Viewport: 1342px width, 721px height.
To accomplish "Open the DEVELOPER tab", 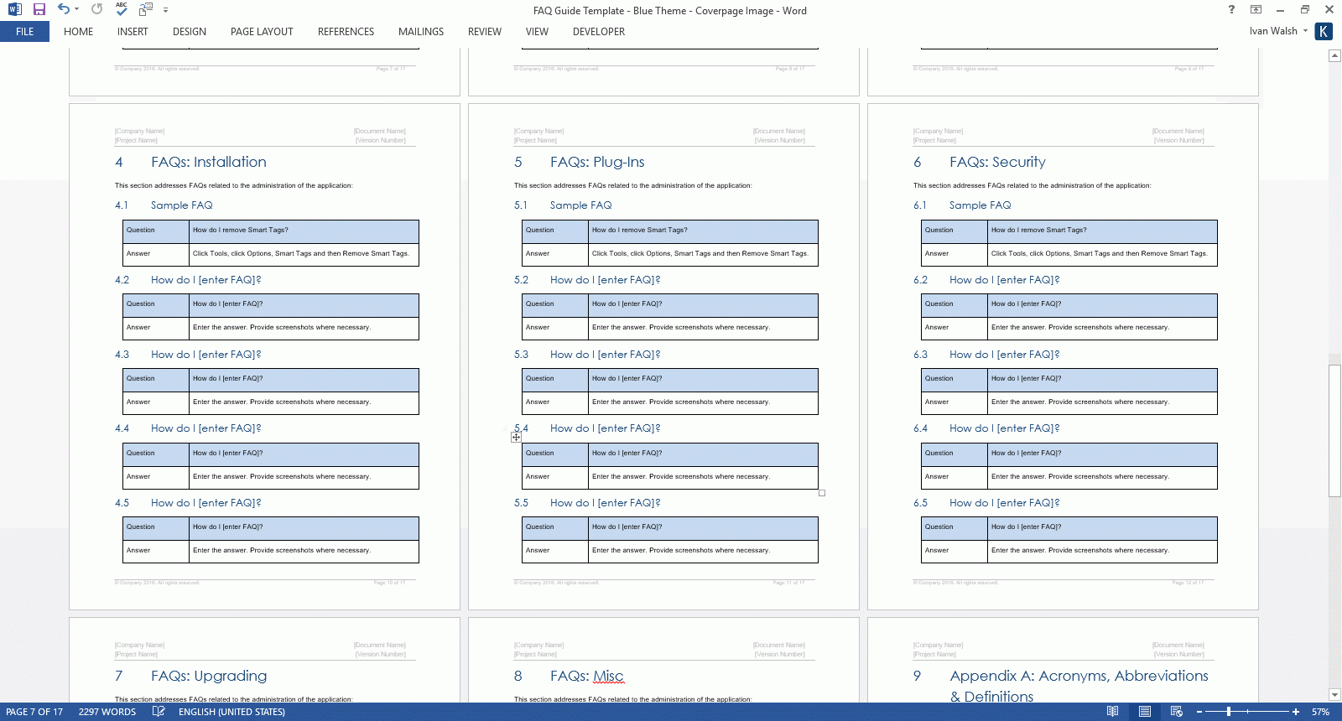I will coord(599,32).
